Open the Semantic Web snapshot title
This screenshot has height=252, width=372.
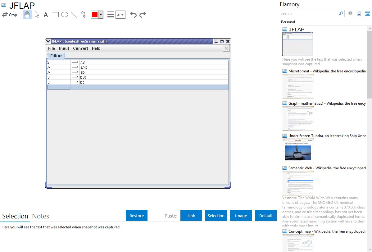pyautogui.click(x=327, y=168)
